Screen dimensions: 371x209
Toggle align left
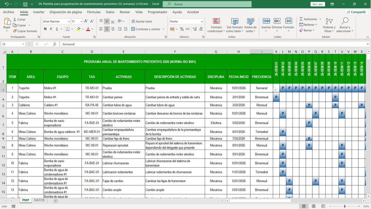tap(101, 29)
